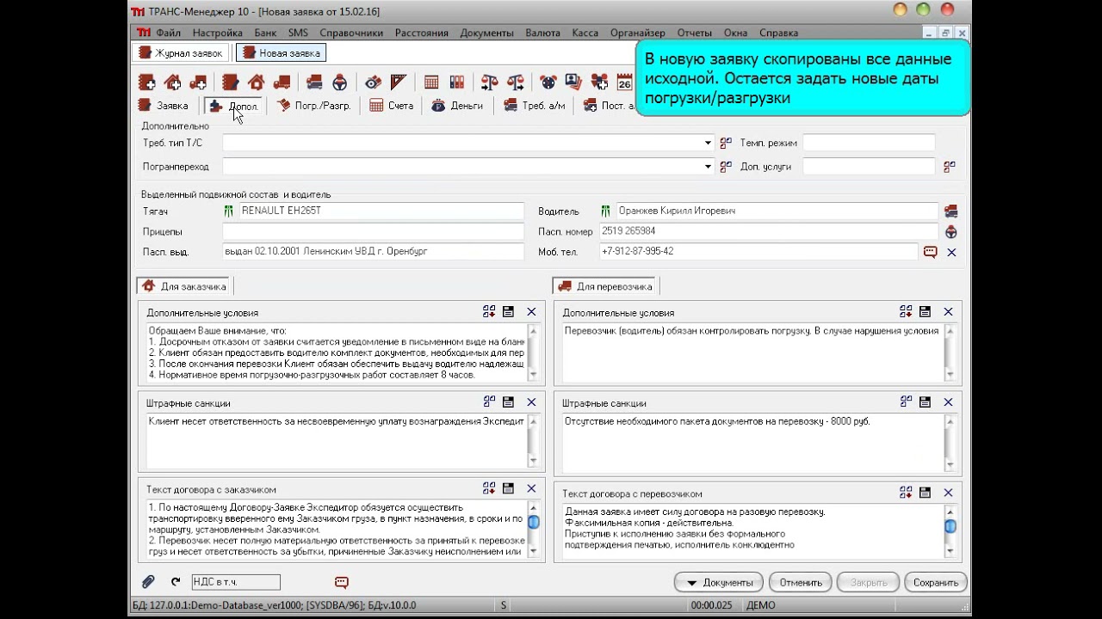Screen dimensions: 1102x619
Task: Click scrollbar of Текст договора с заказчиком
Action: [533, 530]
